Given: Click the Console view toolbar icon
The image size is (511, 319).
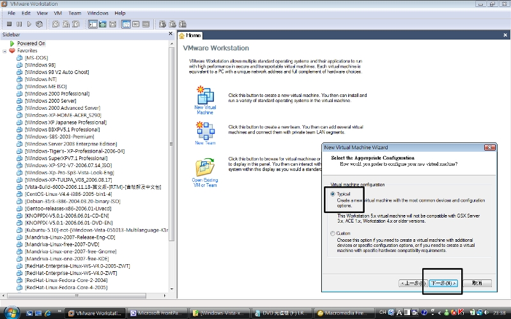Looking at the screenshot, I should 136,24.
